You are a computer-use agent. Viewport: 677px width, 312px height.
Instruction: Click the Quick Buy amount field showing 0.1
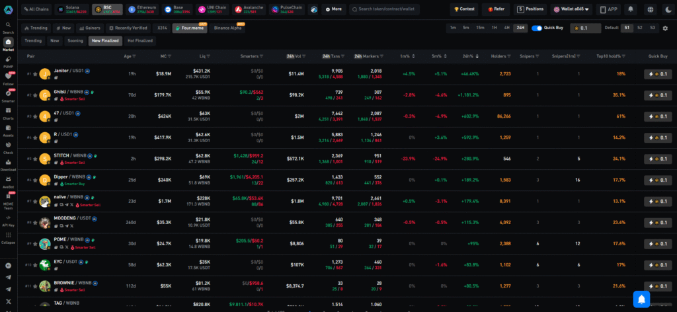(586, 28)
